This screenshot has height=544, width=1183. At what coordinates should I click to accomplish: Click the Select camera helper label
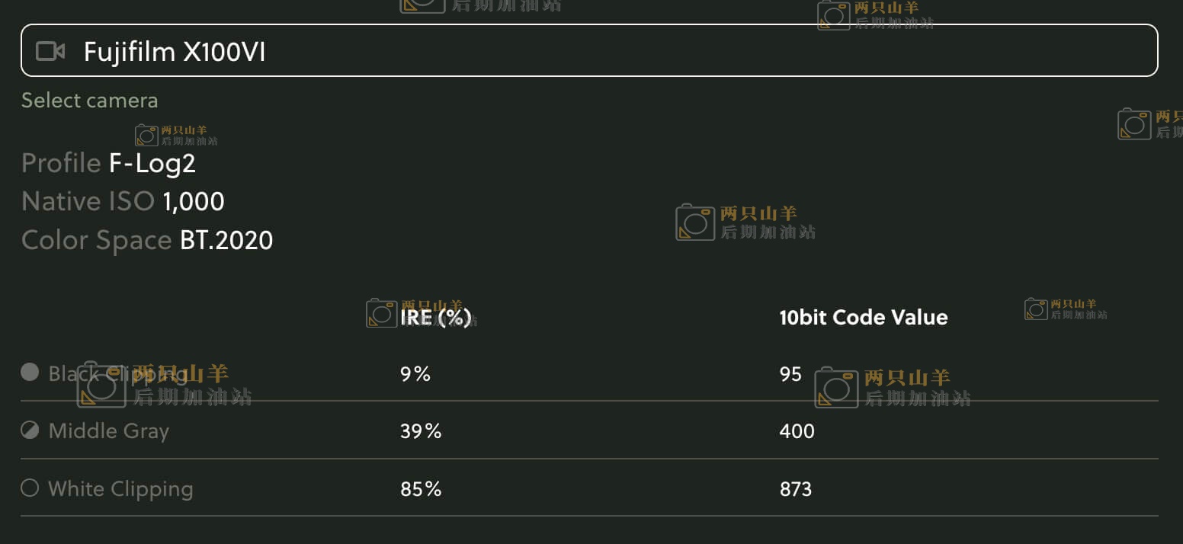click(89, 101)
